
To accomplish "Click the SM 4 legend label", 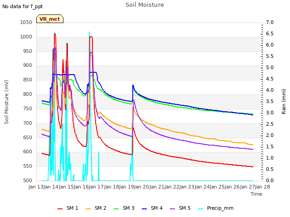I will point(157,208).
